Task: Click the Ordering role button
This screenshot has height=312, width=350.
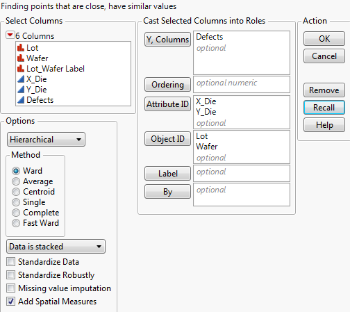Action: (167, 85)
